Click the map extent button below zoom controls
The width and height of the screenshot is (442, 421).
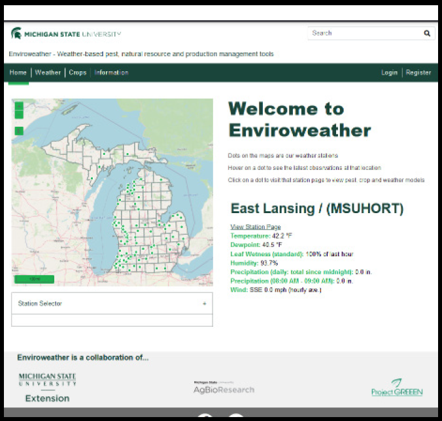tap(19, 131)
